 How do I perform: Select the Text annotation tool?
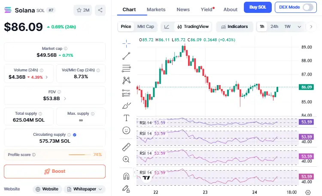[126, 117]
